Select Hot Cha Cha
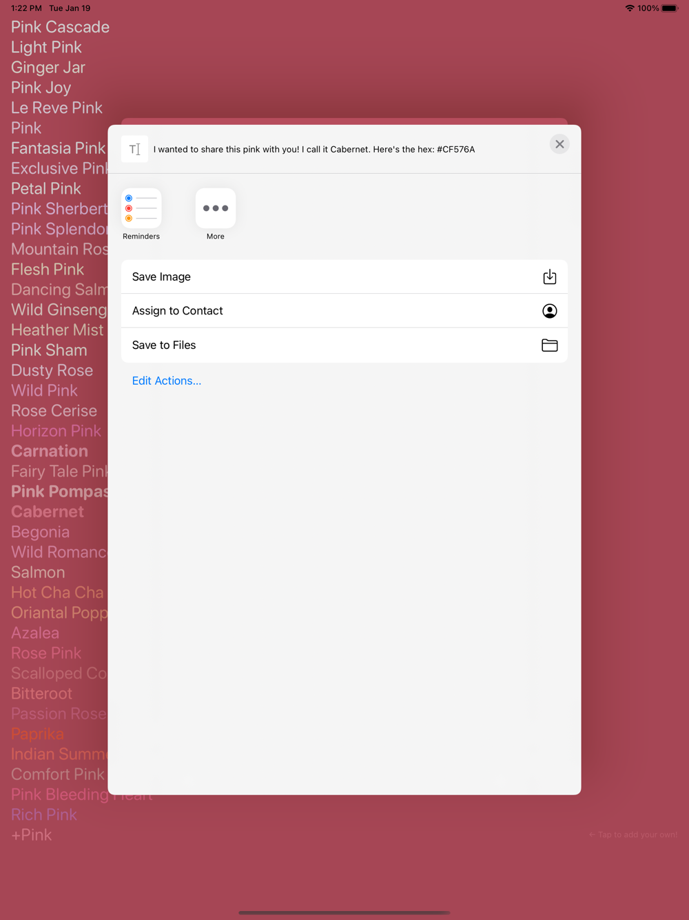 click(x=57, y=592)
